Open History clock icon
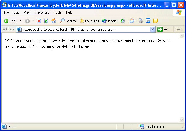Viewport: 186px width, 131px height. point(122,21)
